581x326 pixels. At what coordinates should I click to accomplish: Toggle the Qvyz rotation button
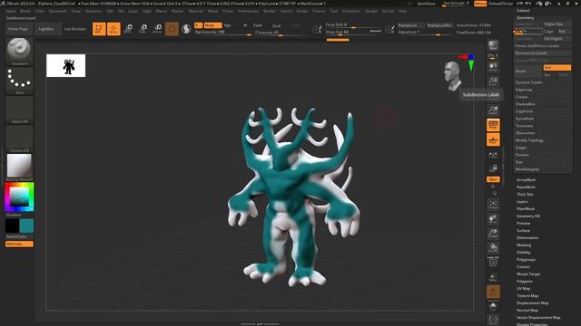[493, 179]
